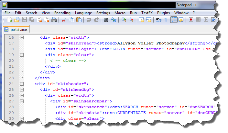Screen dimensions: 228x133
Task: Click the Print icon in the toolbar
Action: [x=54, y=20]
